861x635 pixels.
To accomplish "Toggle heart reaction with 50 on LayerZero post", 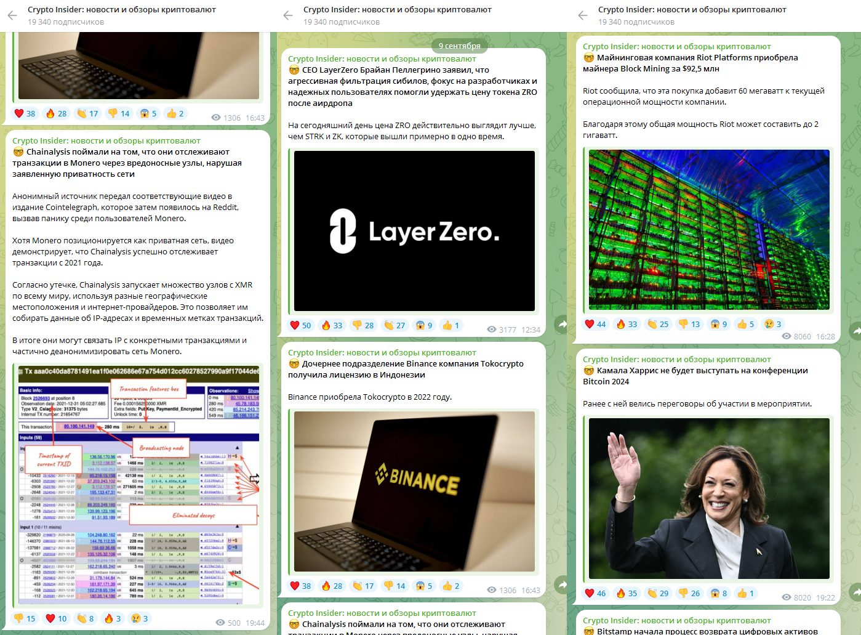I will [301, 325].
